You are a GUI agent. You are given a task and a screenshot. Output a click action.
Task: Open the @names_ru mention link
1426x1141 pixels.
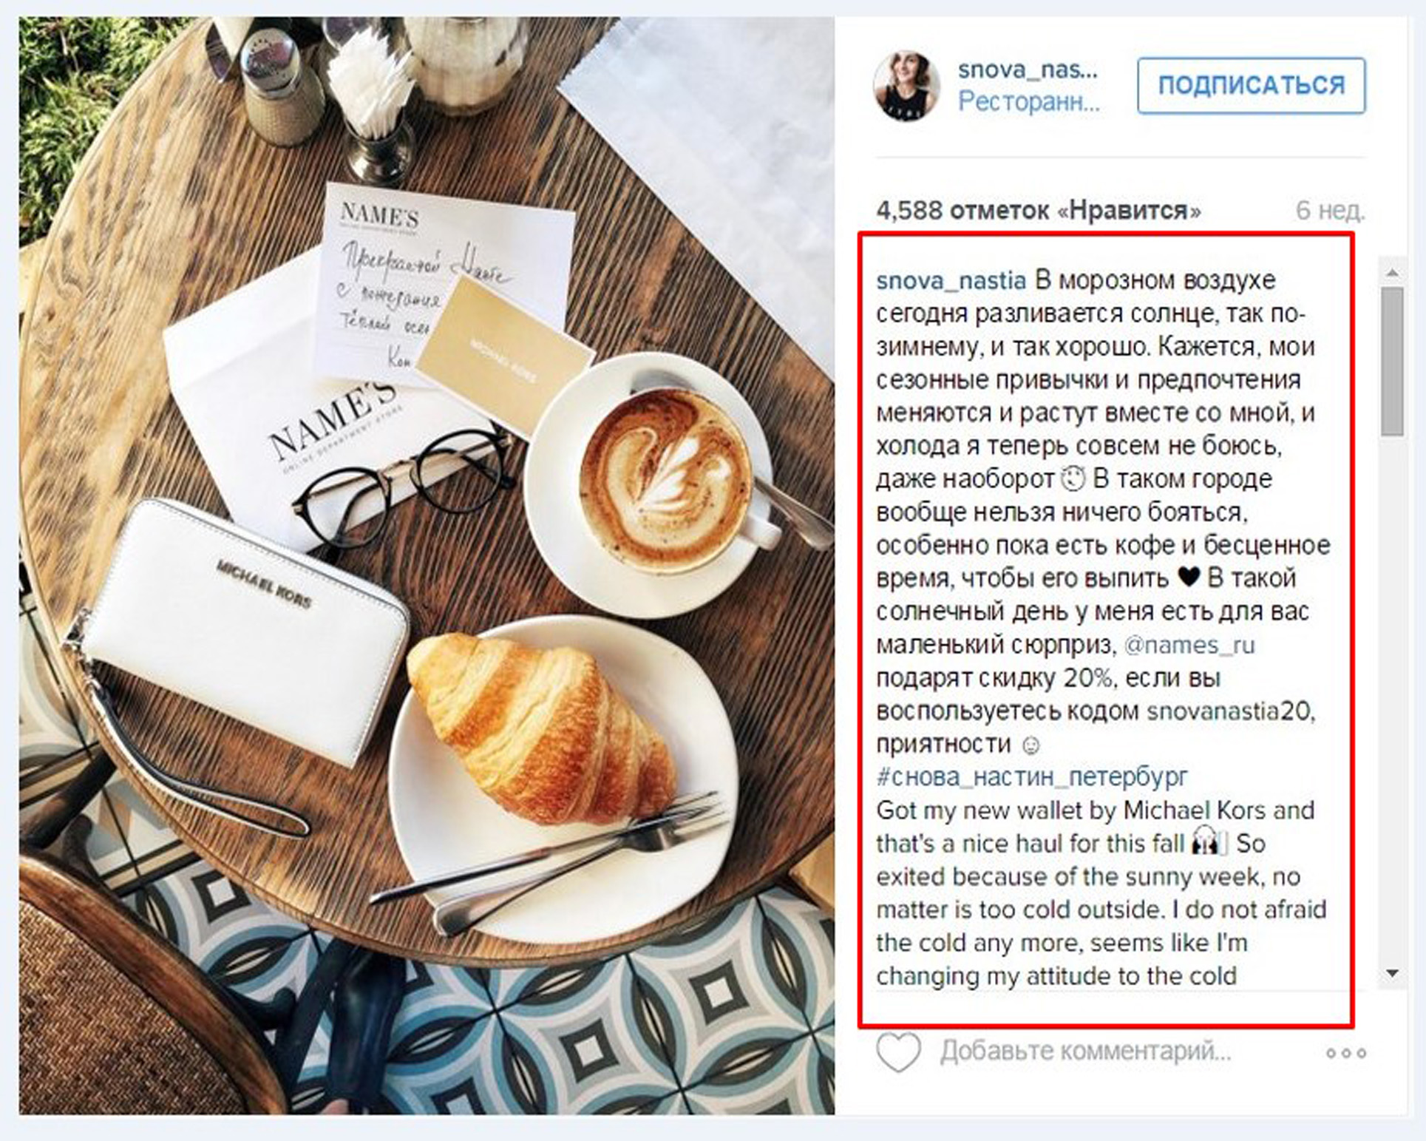tap(1189, 646)
